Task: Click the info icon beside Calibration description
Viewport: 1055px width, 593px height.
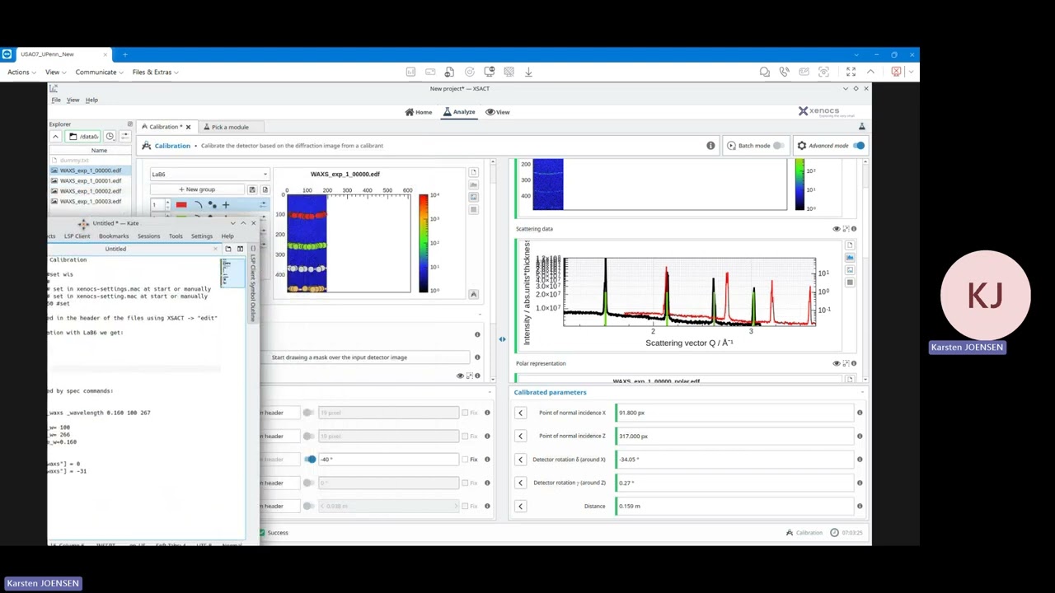Action: pyautogui.click(x=710, y=146)
